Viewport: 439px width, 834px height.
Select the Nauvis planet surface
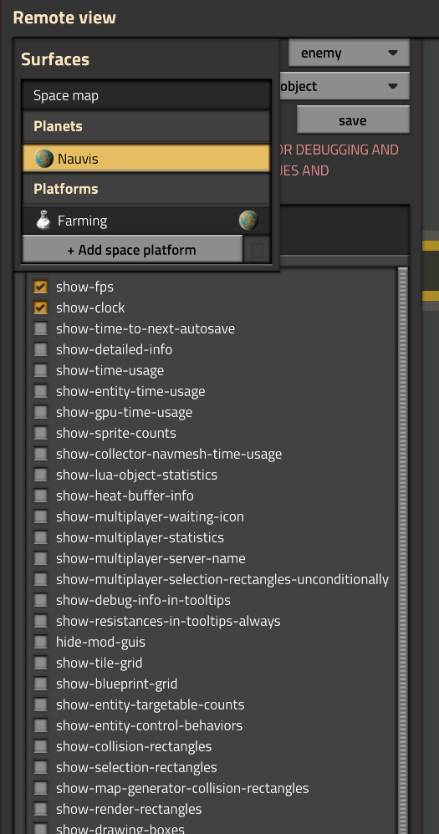coord(146,159)
